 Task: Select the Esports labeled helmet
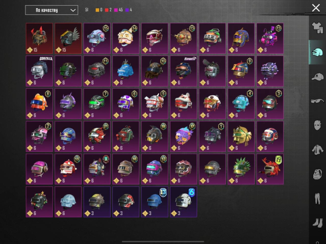tap(184, 71)
